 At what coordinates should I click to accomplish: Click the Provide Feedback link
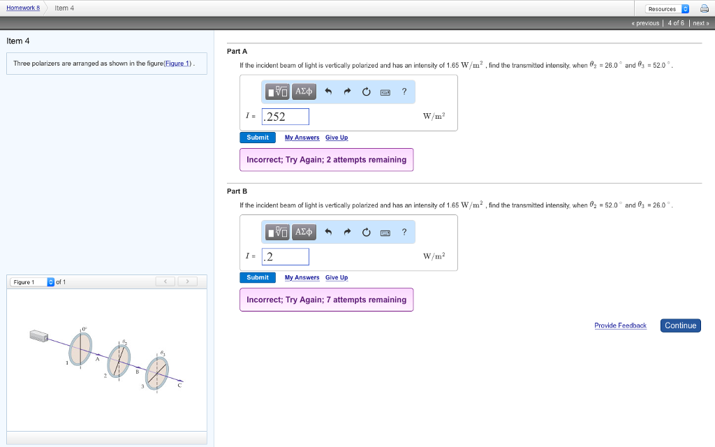[x=620, y=325]
